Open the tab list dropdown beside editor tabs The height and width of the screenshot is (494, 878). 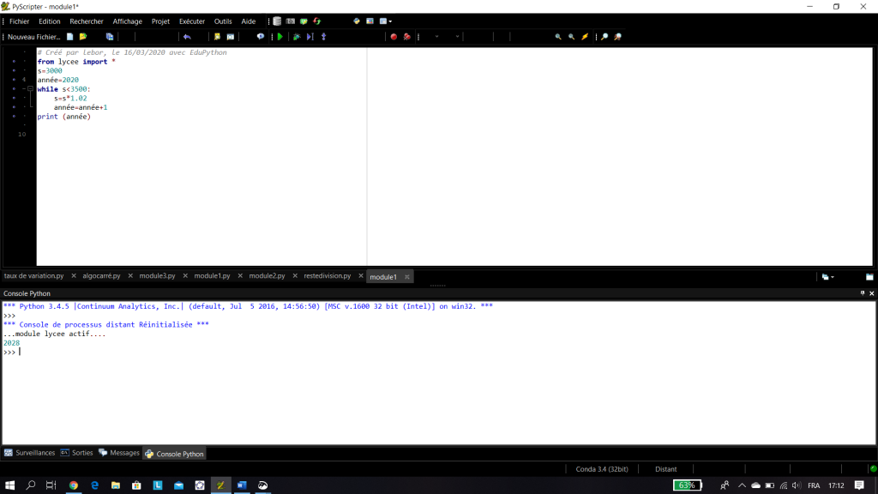[x=827, y=277]
